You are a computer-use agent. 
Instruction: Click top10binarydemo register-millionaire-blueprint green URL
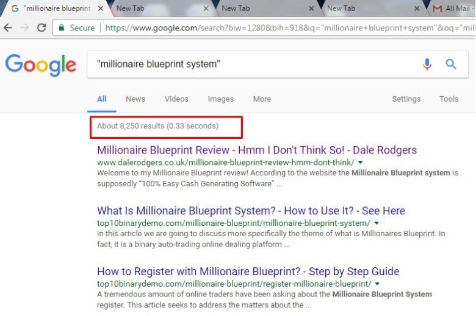pos(234,284)
